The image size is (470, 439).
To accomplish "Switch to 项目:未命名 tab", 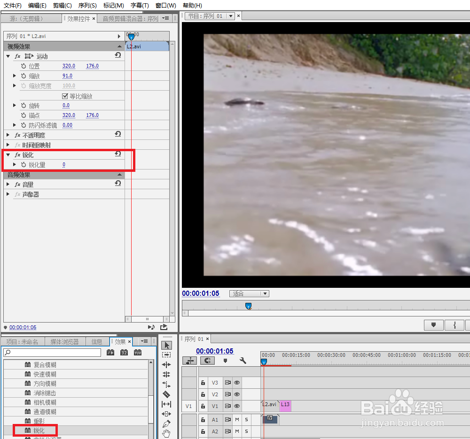I will (23, 342).
